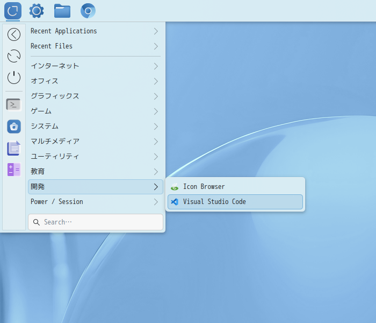Open Recent Applications submenu
The height and width of the screenshot is (323, 376).
point(96,31)
